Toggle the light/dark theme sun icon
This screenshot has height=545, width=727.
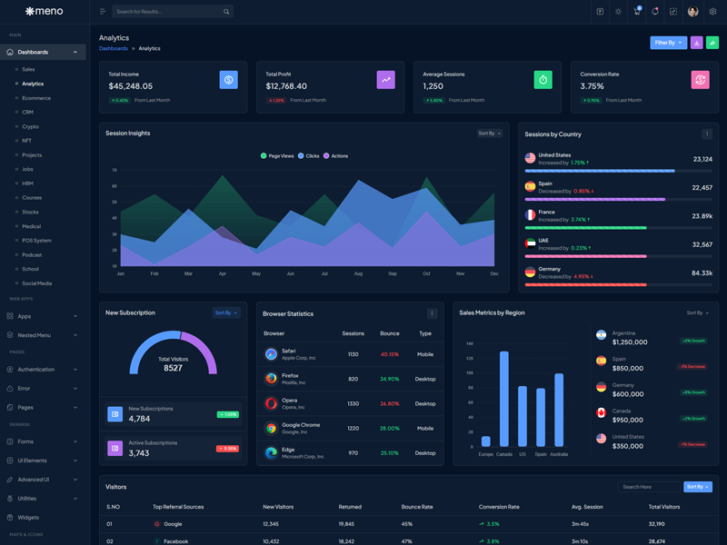tap(618, 12)
